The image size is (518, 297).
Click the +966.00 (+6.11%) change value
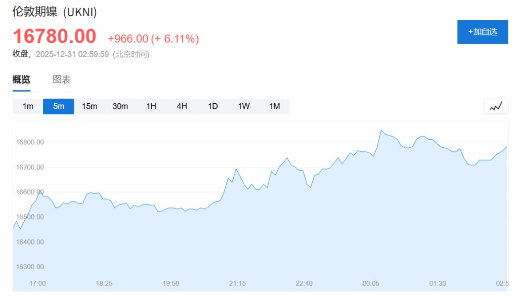point(153,39)
